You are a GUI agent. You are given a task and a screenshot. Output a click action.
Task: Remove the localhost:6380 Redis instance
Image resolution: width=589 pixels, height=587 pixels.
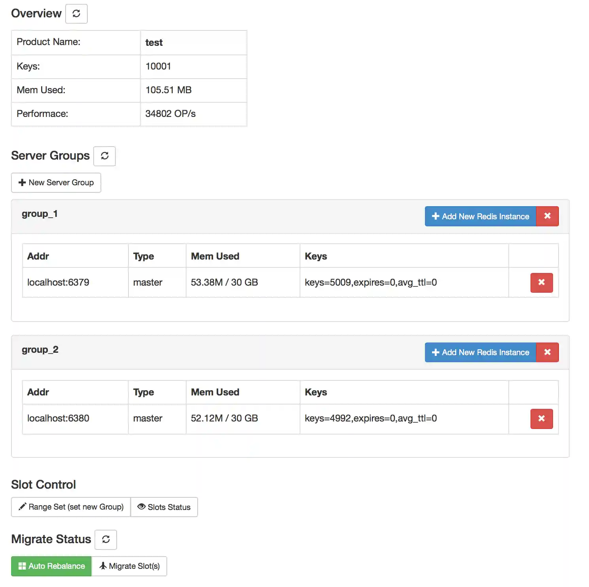[x=541, y=418]
